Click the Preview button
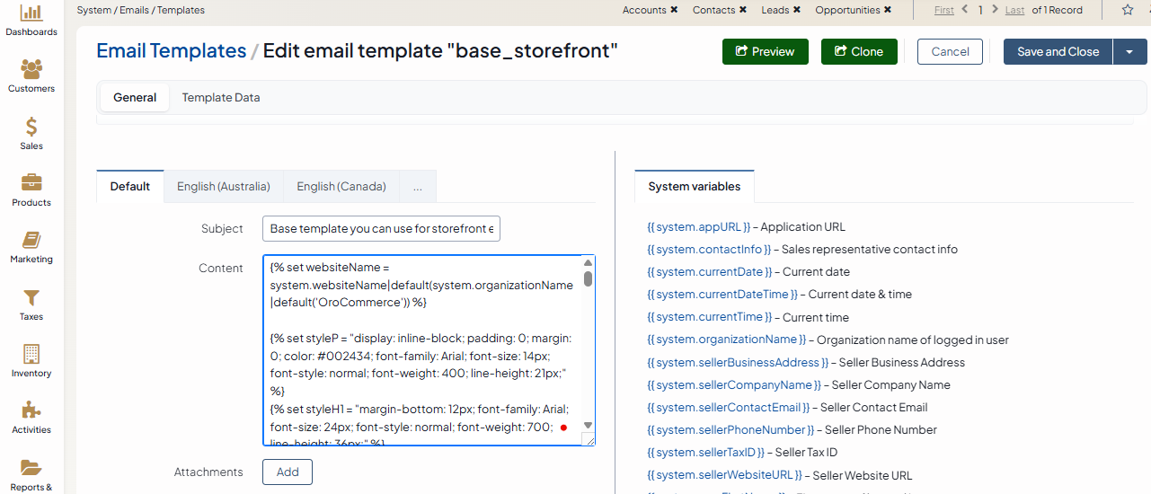This screenshot has width=1151, height=494. (x=765, y=52)
